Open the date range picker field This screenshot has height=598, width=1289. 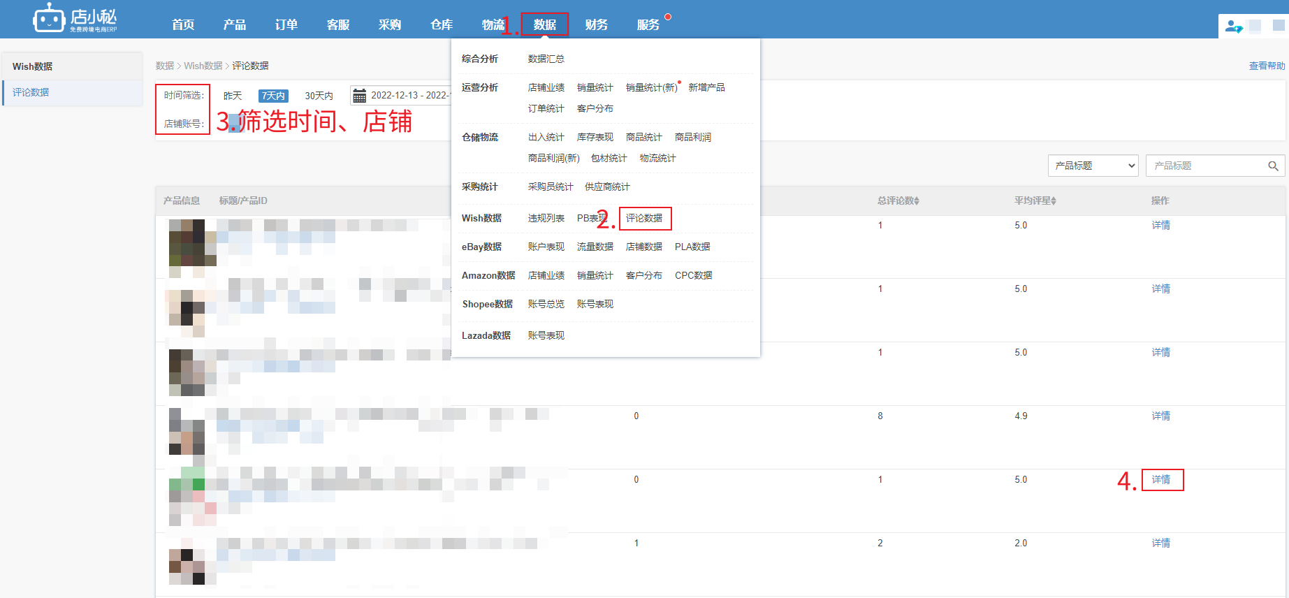pos(401,96)
